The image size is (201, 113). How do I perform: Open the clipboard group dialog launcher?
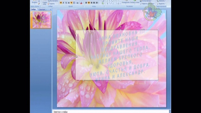pyautogui.click(x=41, y=6)
